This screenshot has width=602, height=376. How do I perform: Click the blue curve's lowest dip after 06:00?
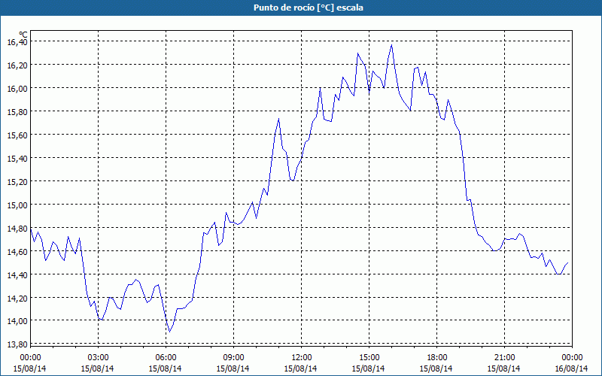tap(169, 332)
